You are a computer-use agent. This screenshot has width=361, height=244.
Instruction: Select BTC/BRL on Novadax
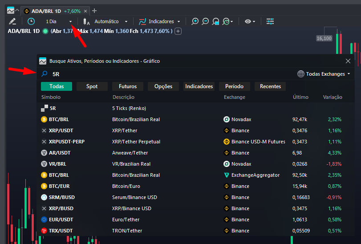pos(195,119)
